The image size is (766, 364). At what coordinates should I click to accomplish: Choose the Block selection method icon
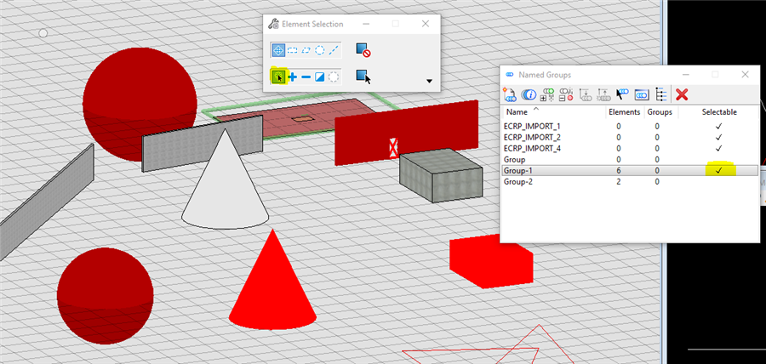pyautogui.click(x=293, y=50)
